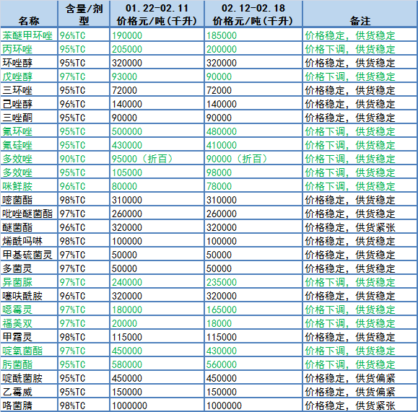Viewport: 418px width, 412px height.
Task: Click the 咪鲜胺 name cell
Action: (x=29, y=186)
